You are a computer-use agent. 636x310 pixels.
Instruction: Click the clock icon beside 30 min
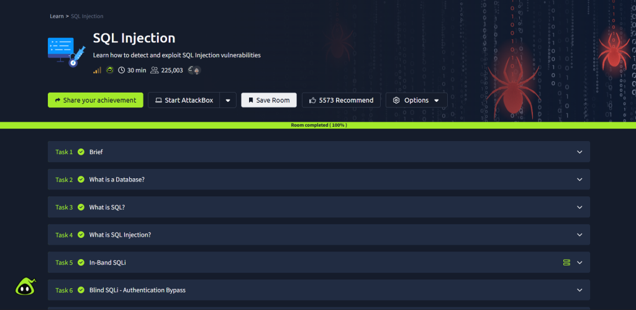click(121, 71)
